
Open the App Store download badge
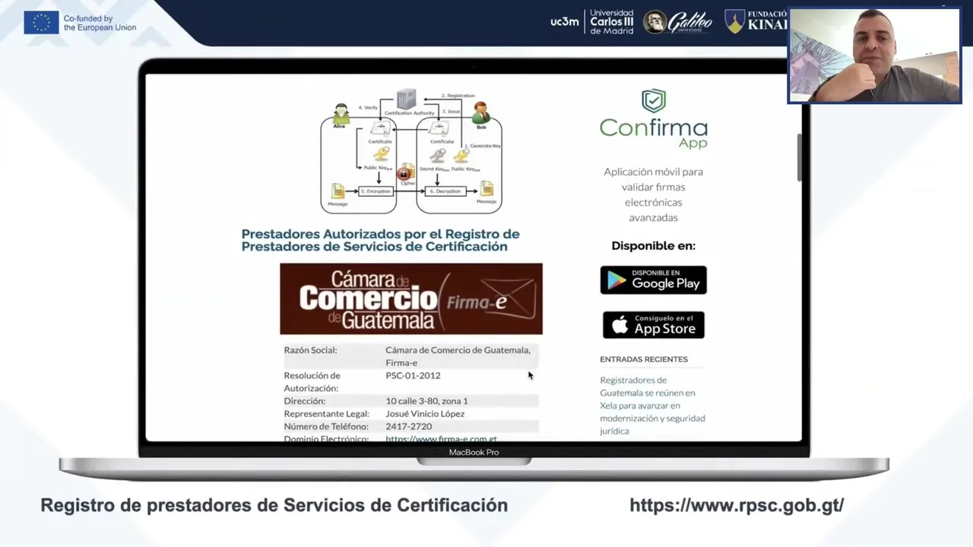coord(653,324)
